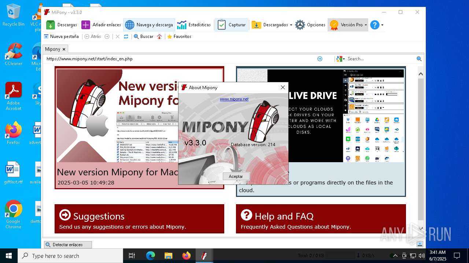Click Añadir enlaces to add links
Viewport: 469px width, 263px height.
click(x=101, y=25)
